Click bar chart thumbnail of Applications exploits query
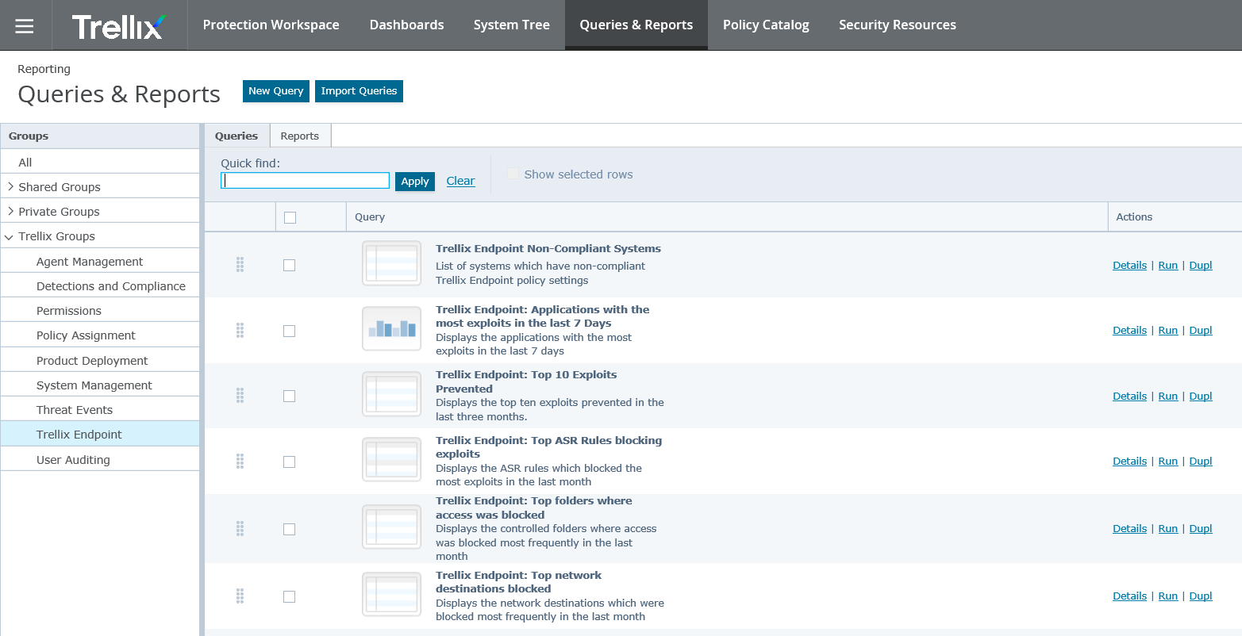The height and width of the screenshot is (636, 1242). [x=392, y=328]
